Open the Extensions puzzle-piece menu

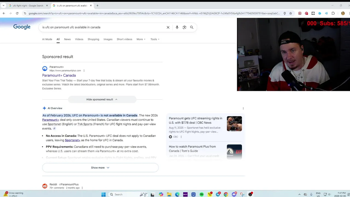click(x=333, y=13)
